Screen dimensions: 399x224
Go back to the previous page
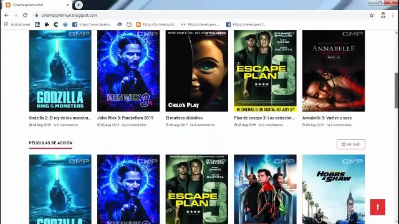point(6,15)
